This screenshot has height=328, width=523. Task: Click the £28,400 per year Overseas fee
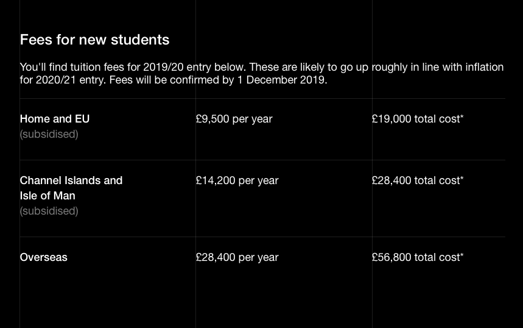tap(237, 257)
